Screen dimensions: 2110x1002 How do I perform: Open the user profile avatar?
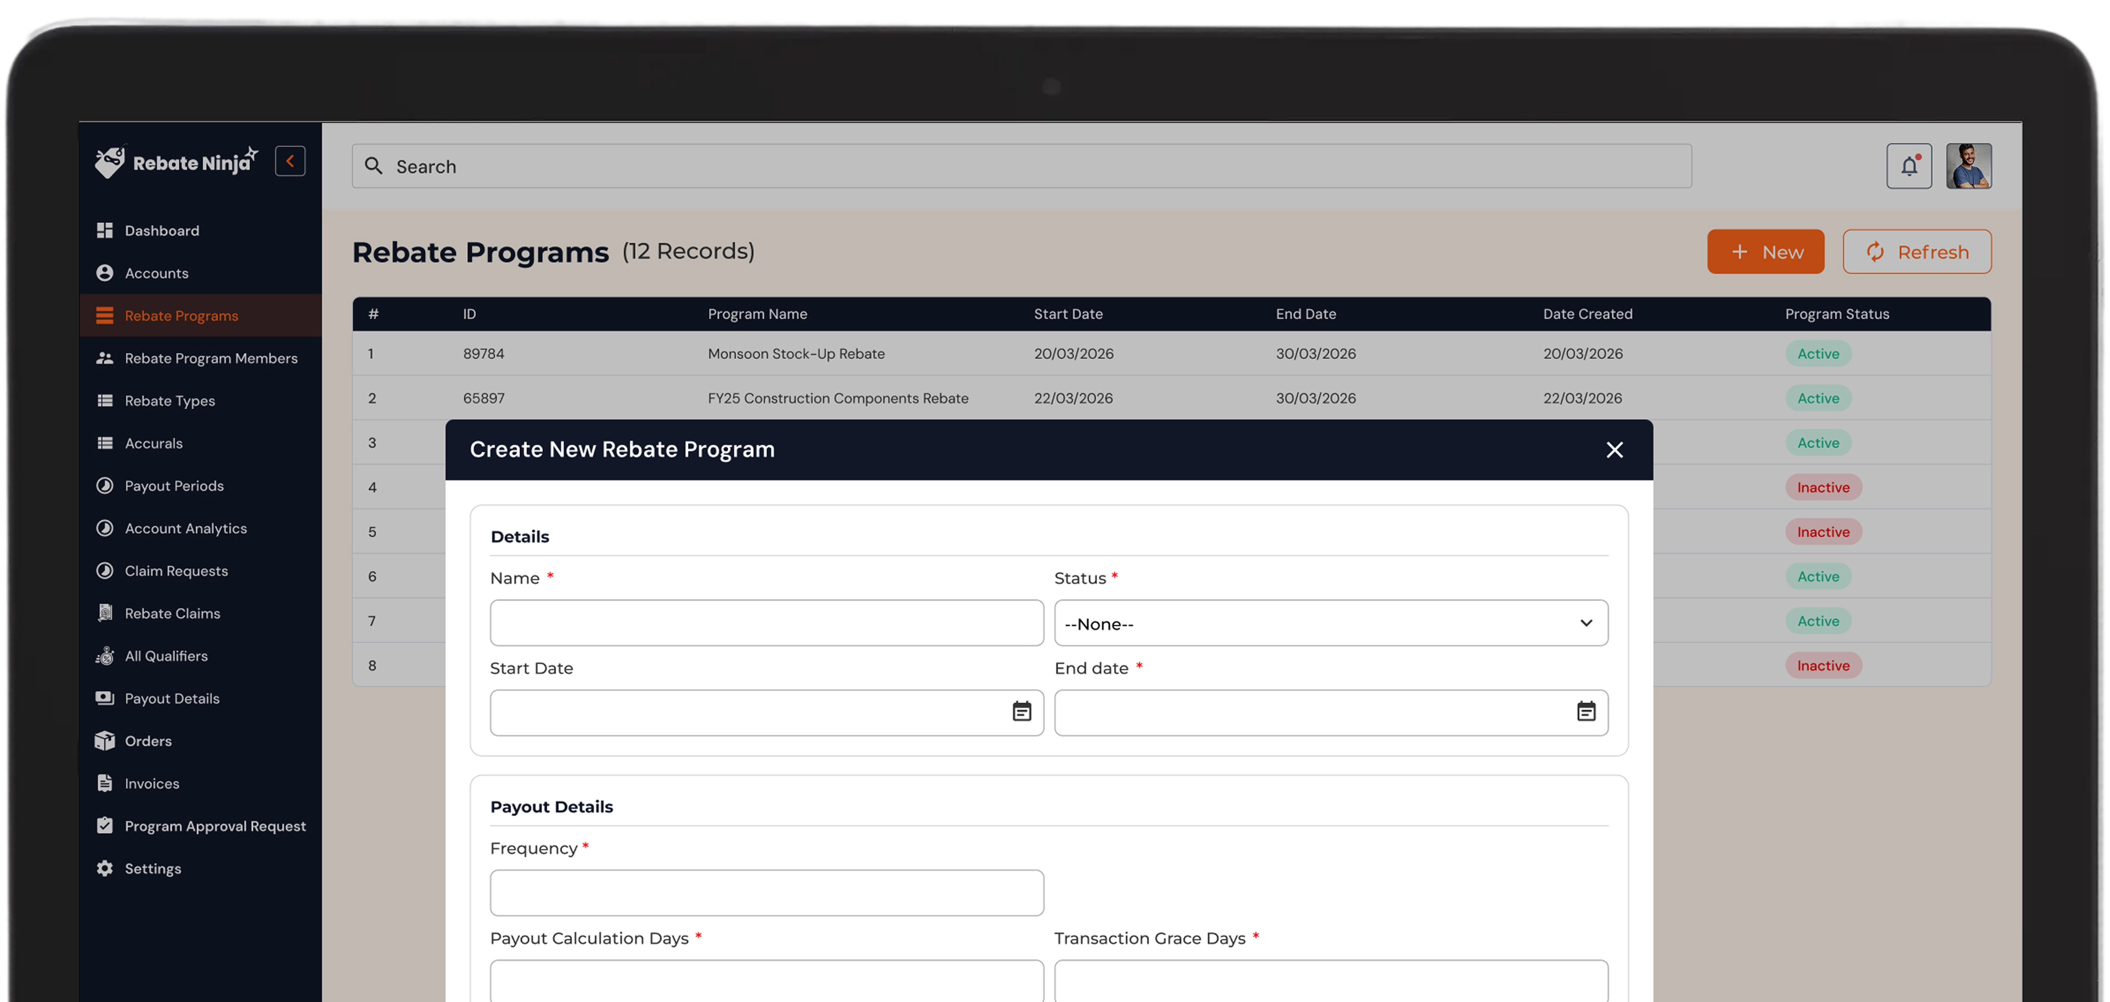[x=1969, y=166]
